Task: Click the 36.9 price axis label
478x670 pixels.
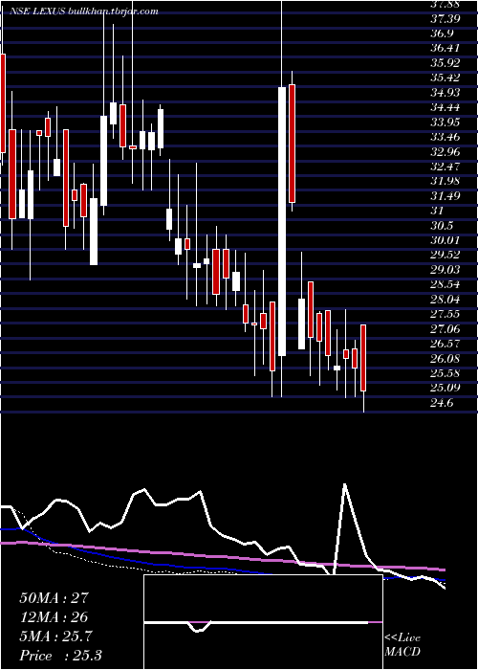Action: (442, 33)
